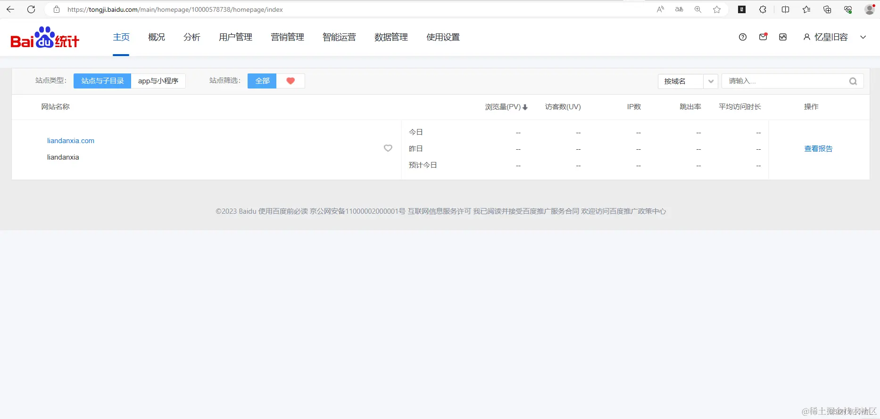Click the 预计今日 row label
The image size is (880, 419).
click(423, 165)
